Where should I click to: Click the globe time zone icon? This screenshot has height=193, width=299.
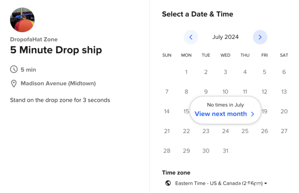168,183
